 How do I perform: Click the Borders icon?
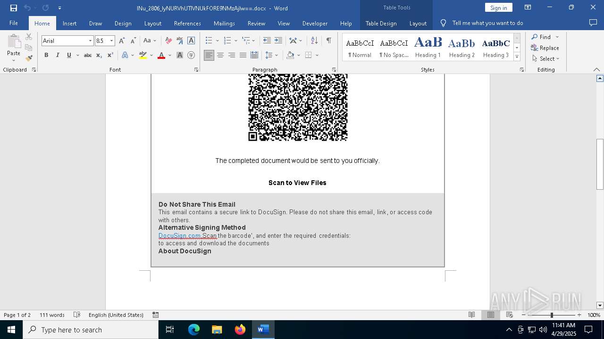click(309, 56)
